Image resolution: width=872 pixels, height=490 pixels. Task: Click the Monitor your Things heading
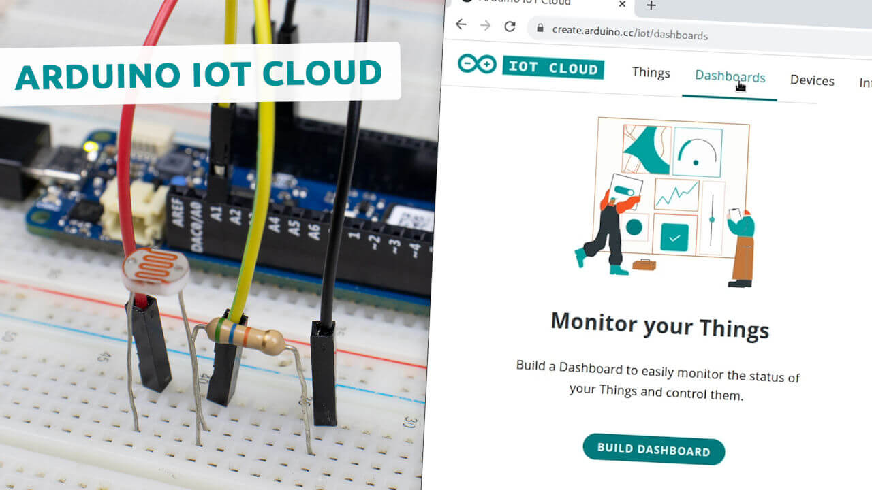660,325
